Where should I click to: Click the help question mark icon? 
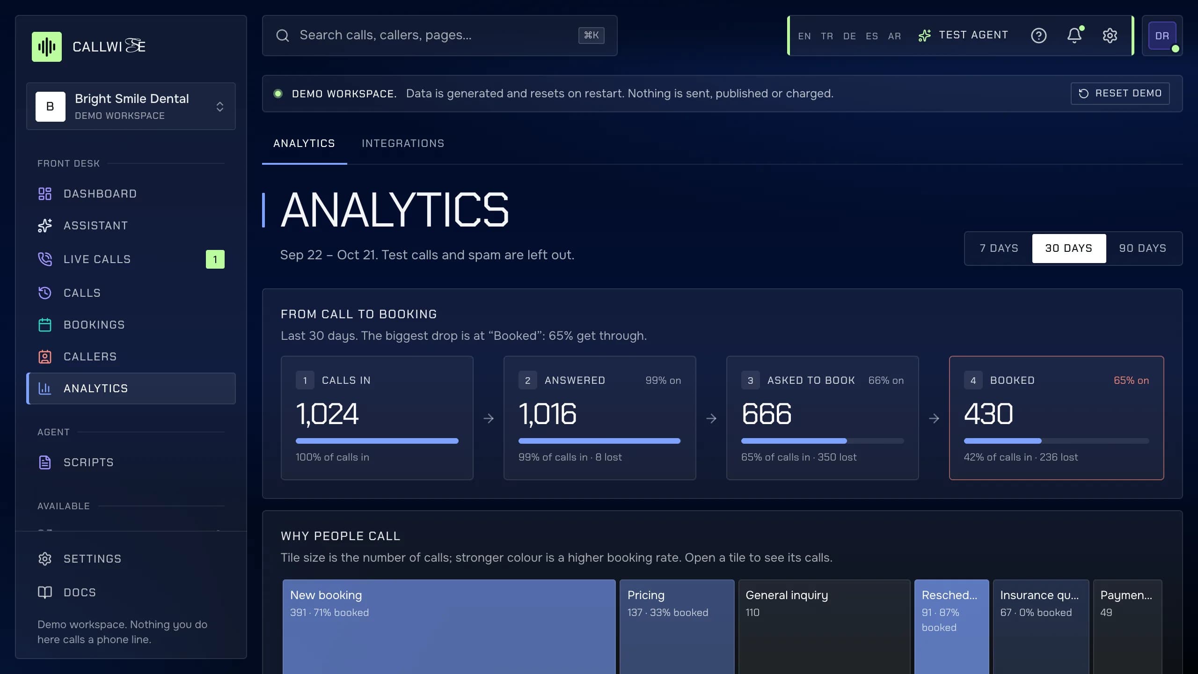pyautogui.click(x=1039, y=36)
